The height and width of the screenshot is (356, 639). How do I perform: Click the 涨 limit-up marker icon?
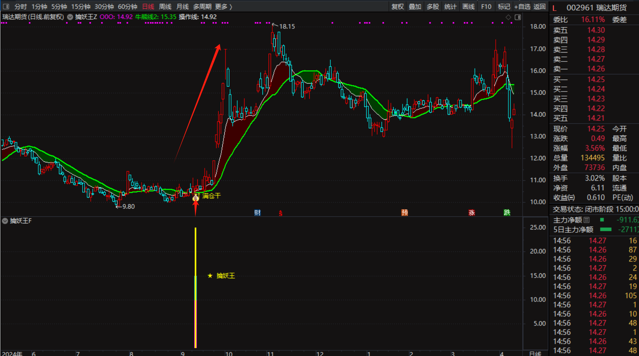[472, 213]
